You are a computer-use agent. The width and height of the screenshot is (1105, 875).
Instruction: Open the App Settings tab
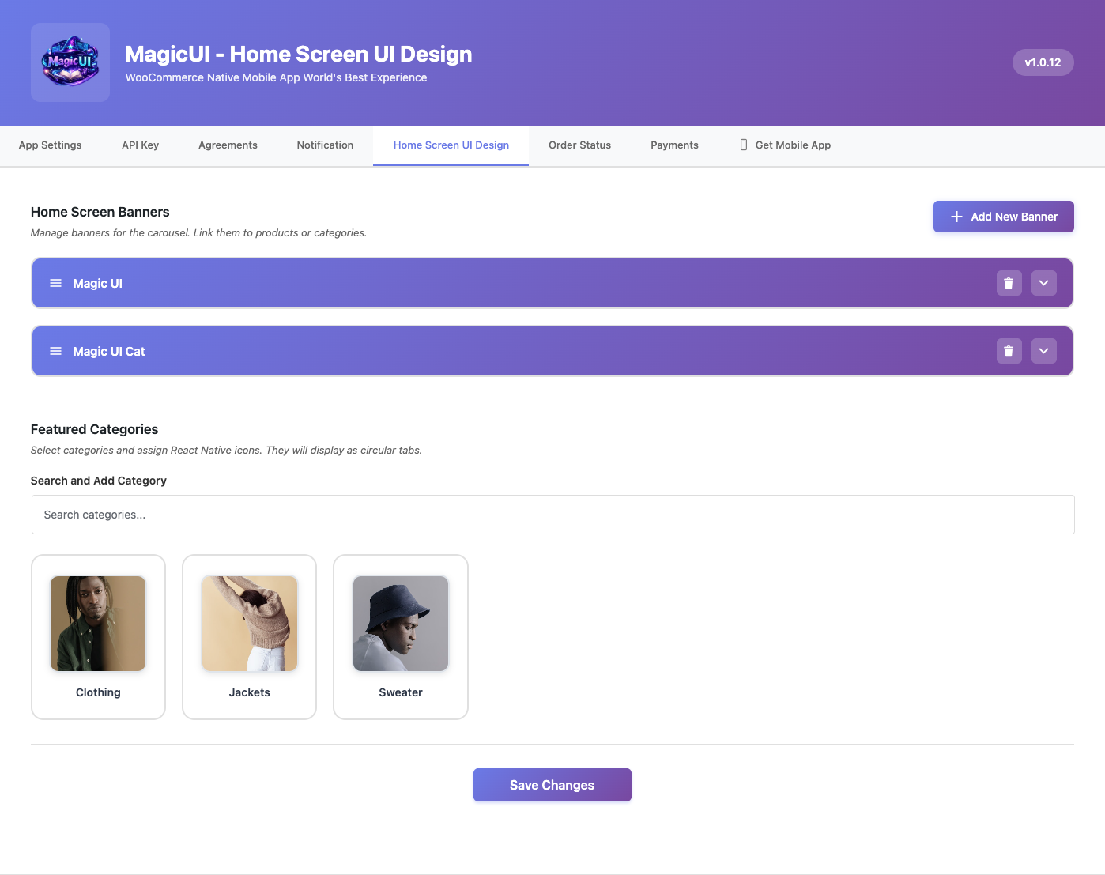[x=51, y=145]
